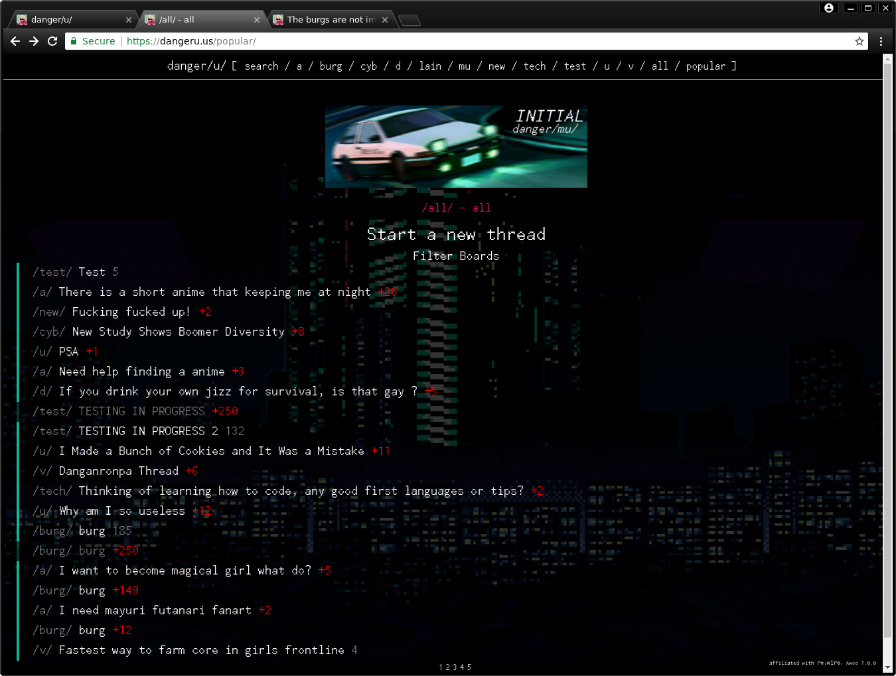896x676 pixels.
Task: Go to the tech board in navigation
Action: (x=534, y=66)
